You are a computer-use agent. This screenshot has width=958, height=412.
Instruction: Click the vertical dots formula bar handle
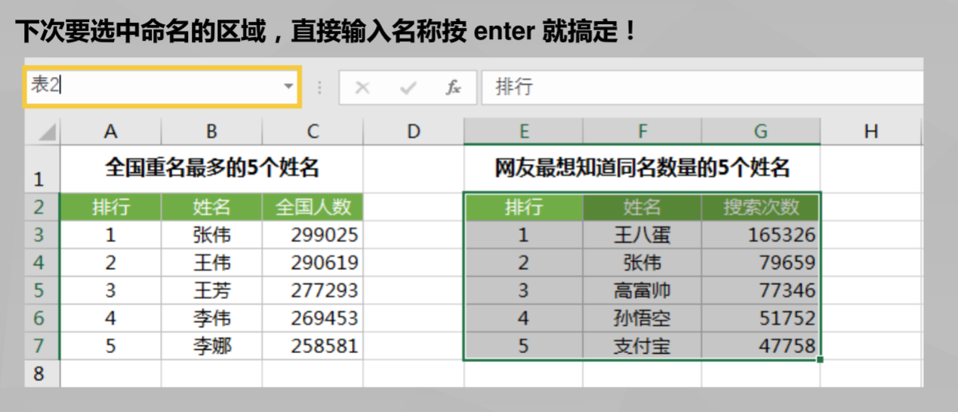point(319,88)
